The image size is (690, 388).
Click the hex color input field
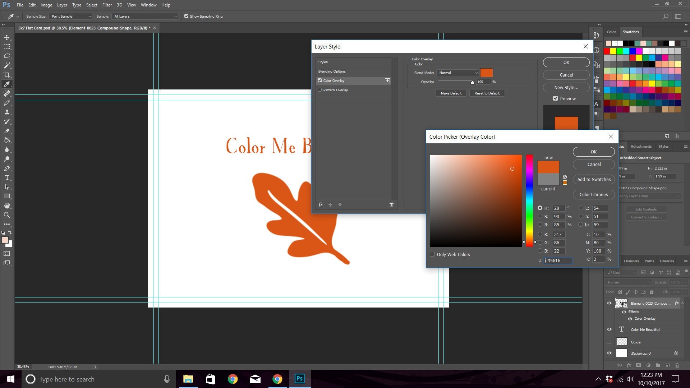point(558,261)
